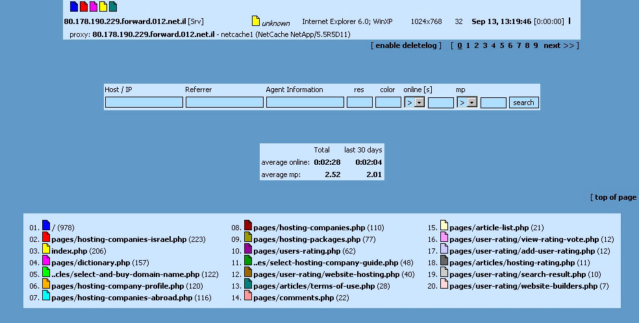Click the dark red icon for hosting-companies.php
The height and width of the screenshot is (323, 639).
click(x=248, y=226)
